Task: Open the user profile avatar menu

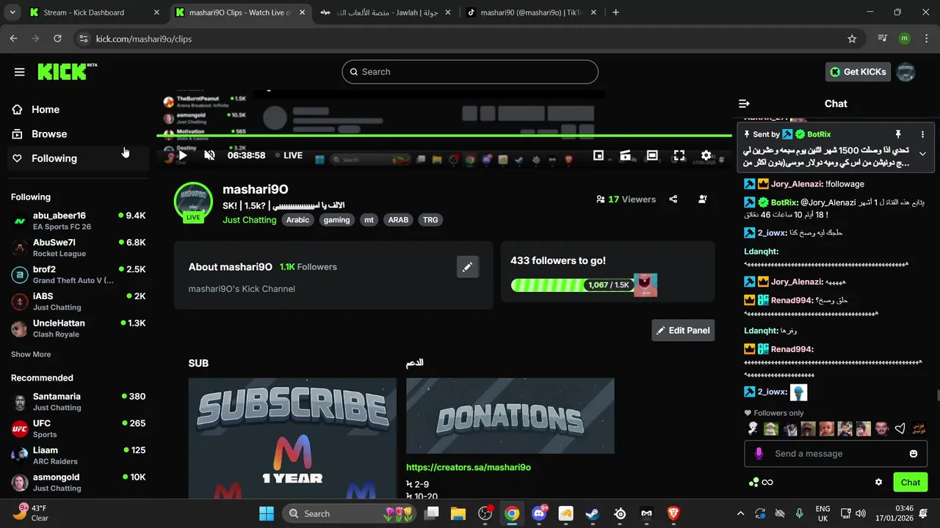Action: coord(905,72)
